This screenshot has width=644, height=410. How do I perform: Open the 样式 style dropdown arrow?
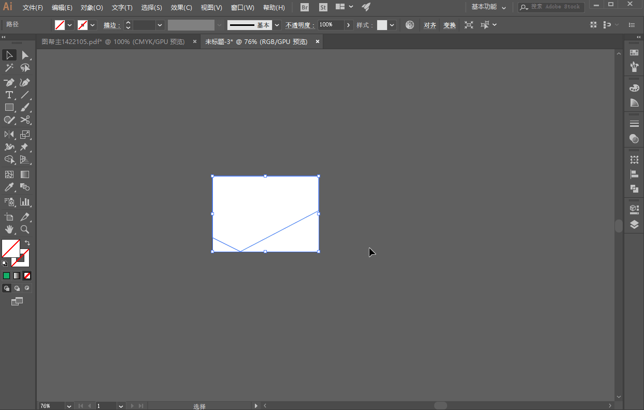pos(392,25)
